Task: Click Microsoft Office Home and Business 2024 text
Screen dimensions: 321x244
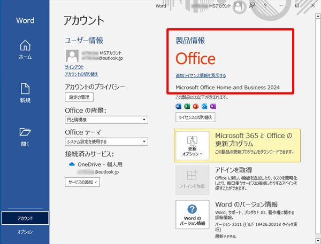Action: point(227,88)
